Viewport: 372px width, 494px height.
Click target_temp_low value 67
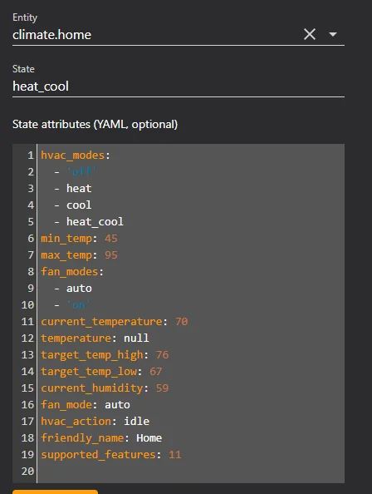tap(155, 372)
